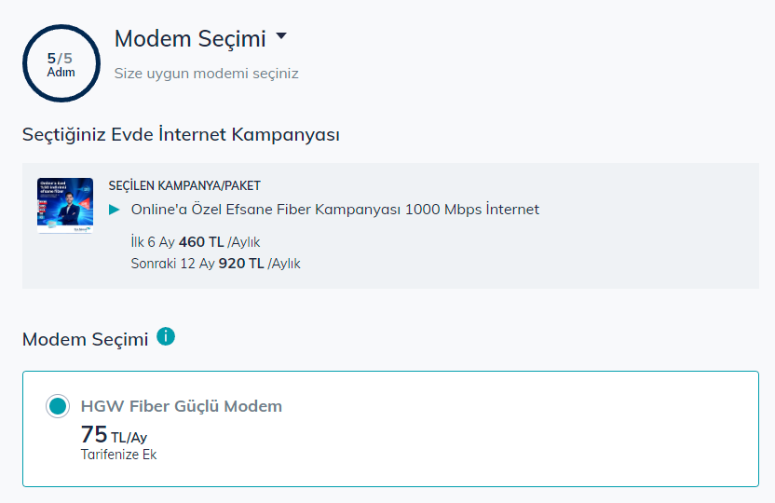Click the teal triangle before the campaign name
Screen dimensions: 775x503
pyautogui.click(x=115, y=210)
